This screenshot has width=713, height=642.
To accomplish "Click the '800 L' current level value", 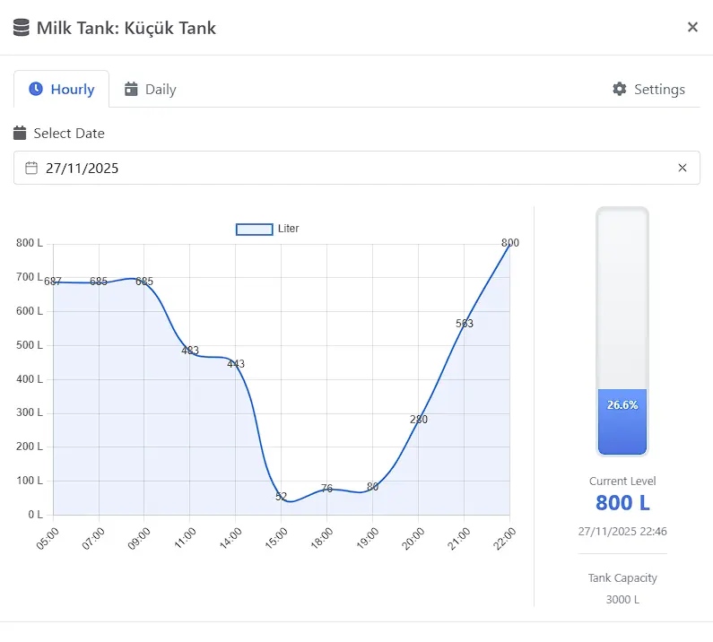I will click(622, 503).
